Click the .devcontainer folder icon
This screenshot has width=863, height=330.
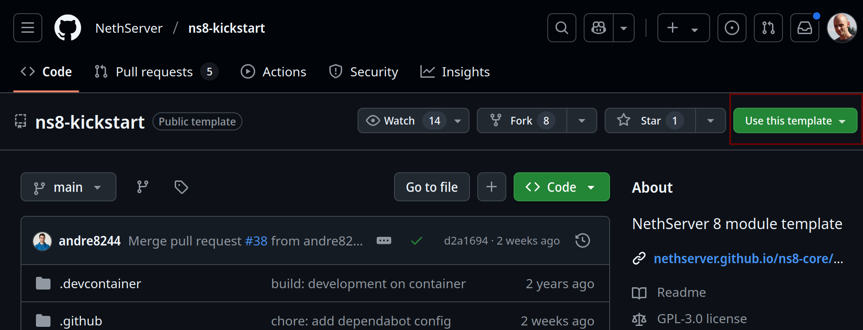43,284
